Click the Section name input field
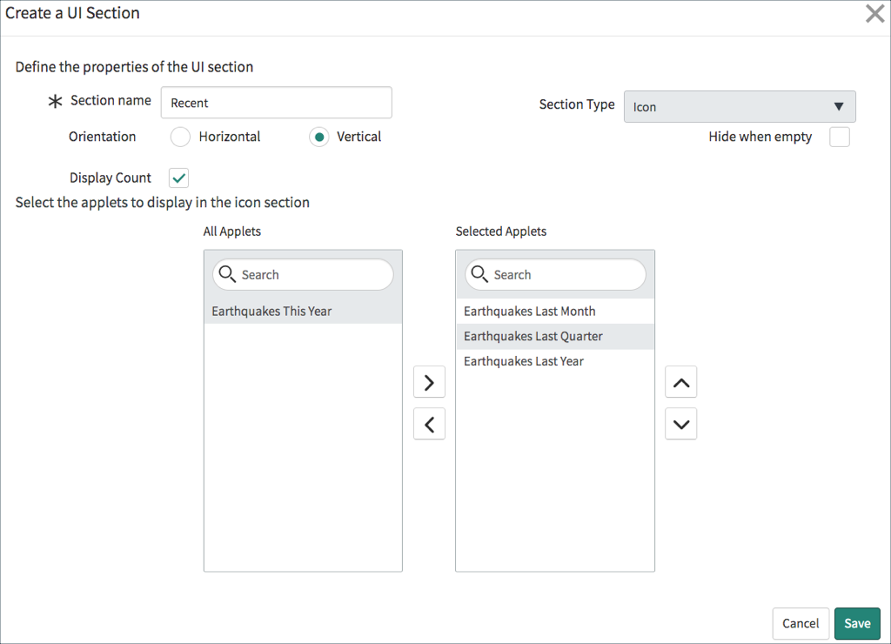 (x=276, y=102)
